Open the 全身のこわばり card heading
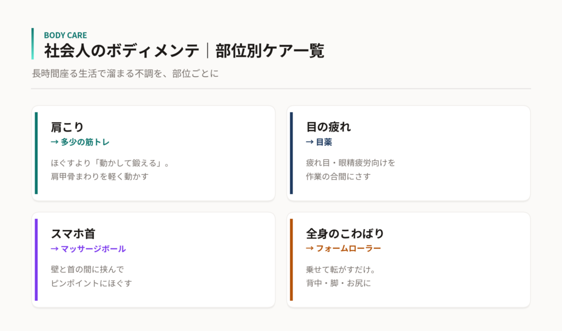Viewport: 562px width, 331px height. tap(345, 233)
